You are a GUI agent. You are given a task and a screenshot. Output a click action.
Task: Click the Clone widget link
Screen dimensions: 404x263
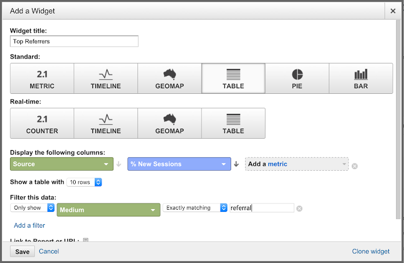click(371, 251)
